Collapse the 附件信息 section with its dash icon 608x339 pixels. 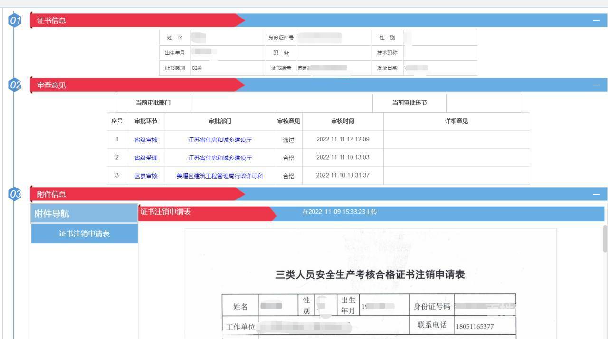[596, 194]
